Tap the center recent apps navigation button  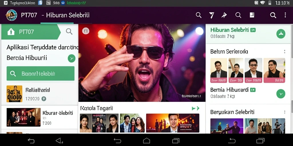pos(176,141)
